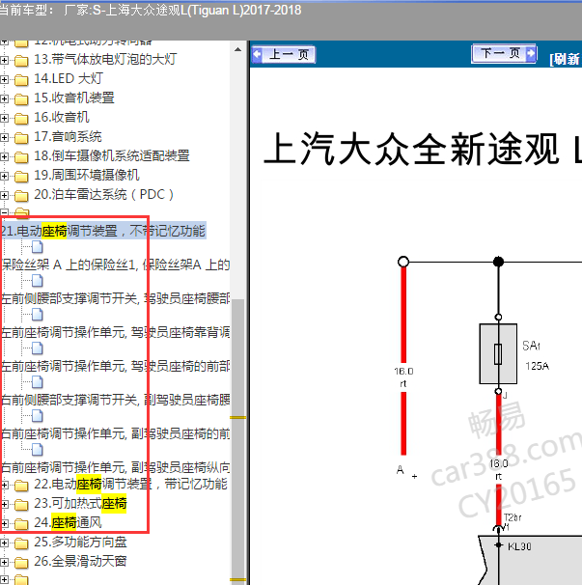Expand the 24.座椅通风 node

[4, 523]
